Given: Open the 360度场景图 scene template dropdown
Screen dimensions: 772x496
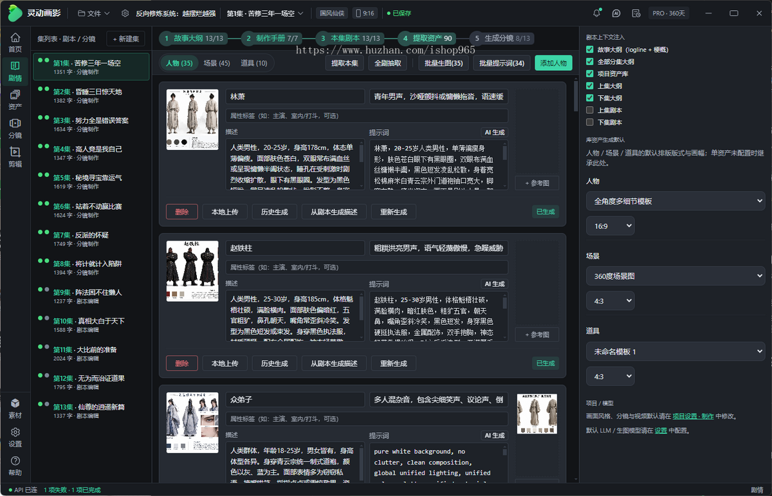Looking at the screenshot, I should [675, 276].
